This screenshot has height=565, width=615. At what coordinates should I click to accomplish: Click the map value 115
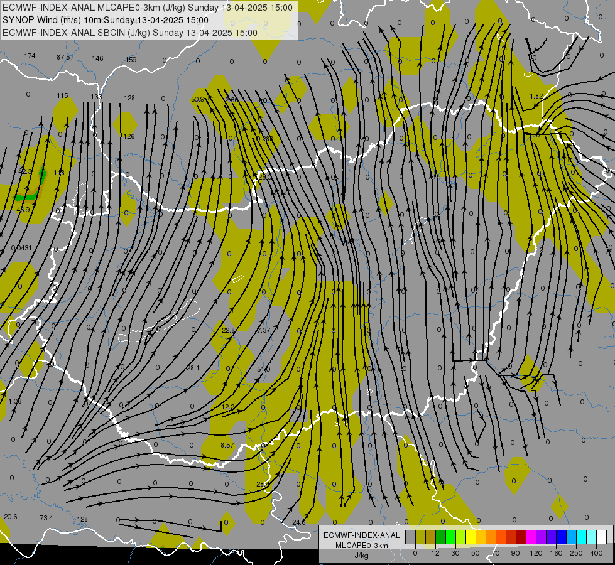(x=62, y=95)
